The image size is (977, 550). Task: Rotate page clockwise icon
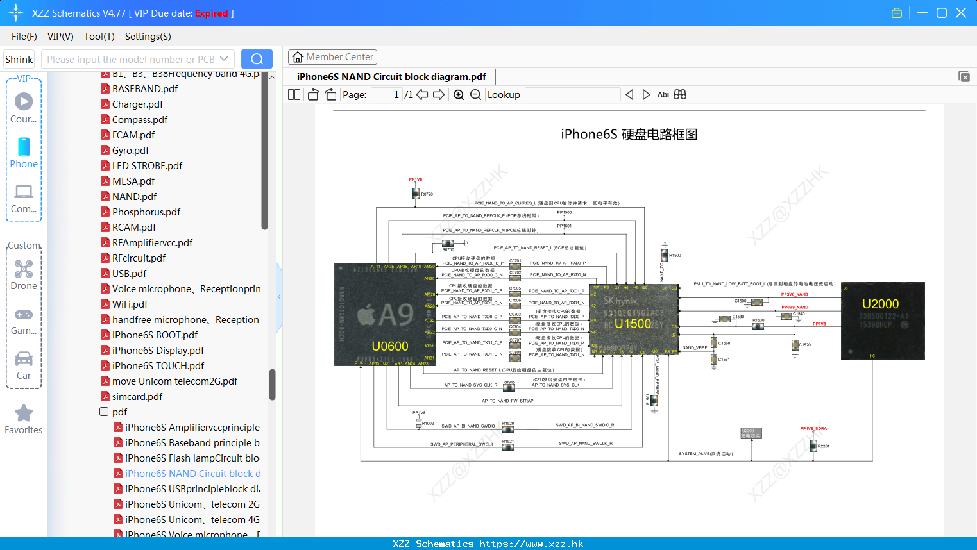(x=330, y=94)
